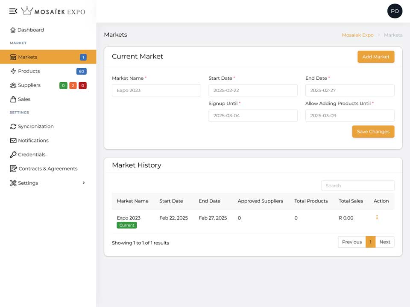This screenshot has width=410, height=307.
Task: Click the Signup Until date field
Action: (253, 116)
